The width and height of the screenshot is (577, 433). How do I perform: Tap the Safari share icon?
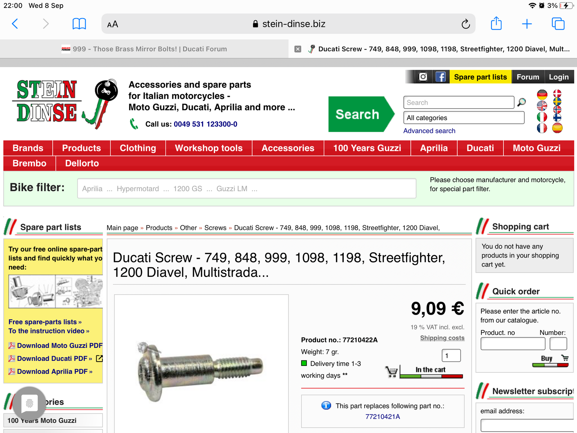[496, 24]
